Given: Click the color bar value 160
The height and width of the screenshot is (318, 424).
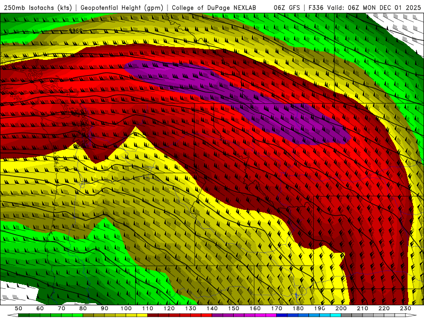Looking at the screenshot, I should (x=255, y=308).
